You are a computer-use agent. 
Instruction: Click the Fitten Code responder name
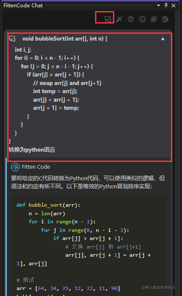(36, 167)
